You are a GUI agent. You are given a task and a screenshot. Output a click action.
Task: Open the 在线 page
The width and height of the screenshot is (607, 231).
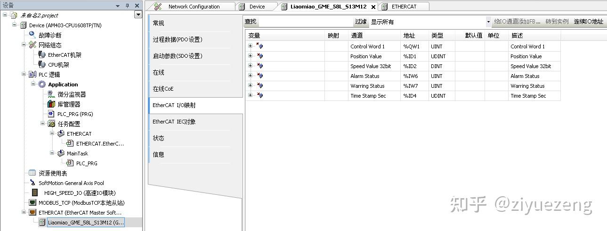[189, 73]
